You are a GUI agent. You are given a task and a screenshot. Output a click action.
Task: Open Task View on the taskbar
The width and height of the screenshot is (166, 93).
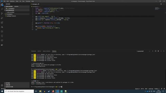36,91
